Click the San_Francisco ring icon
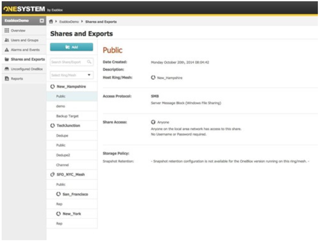The image size is (320, 244). pyautogui.click(x=58, y=194)
